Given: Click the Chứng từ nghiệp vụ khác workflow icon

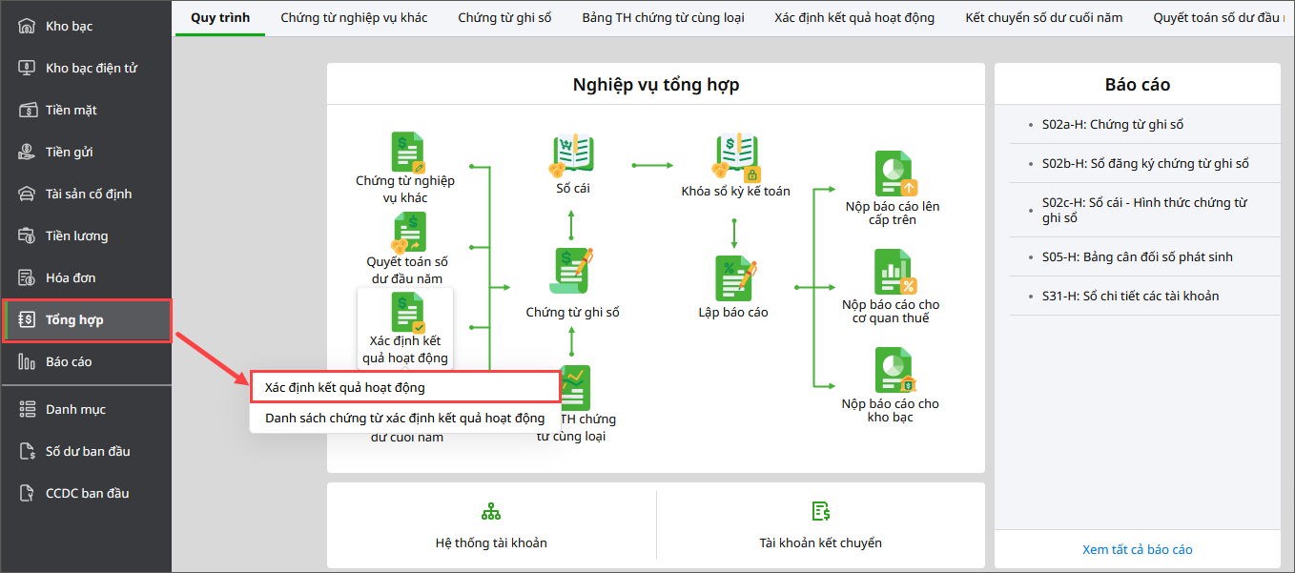Looking at the screenshot, I should tap(407, 153).
